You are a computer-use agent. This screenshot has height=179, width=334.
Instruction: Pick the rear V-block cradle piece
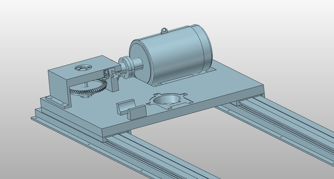[126, 107]
